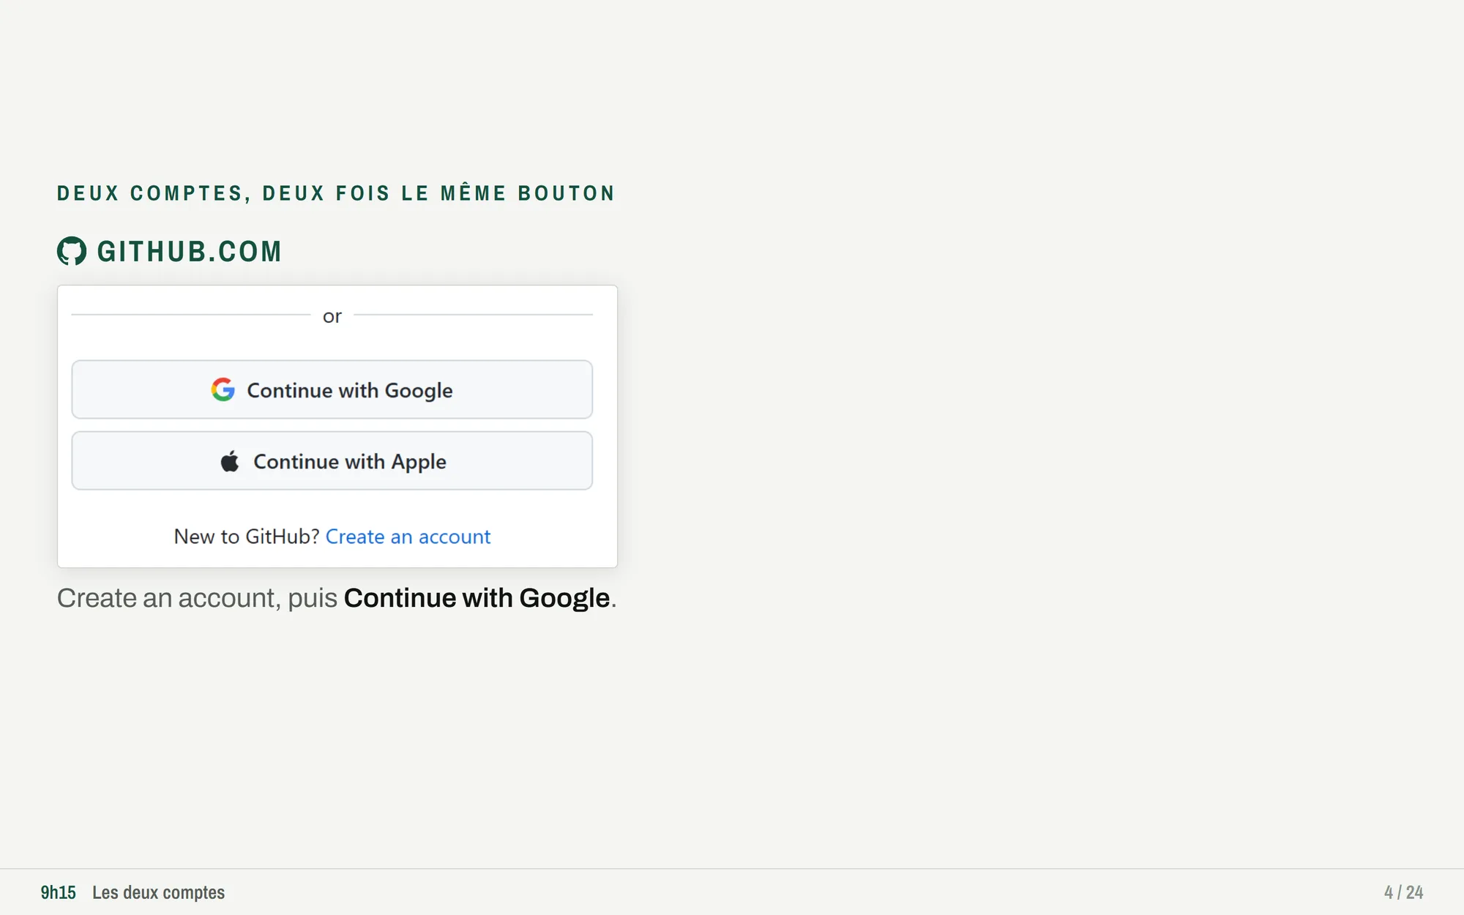Screen dimensions: 1464x915
Task: Click the Google G logo icon
Action: coord(223,389)
